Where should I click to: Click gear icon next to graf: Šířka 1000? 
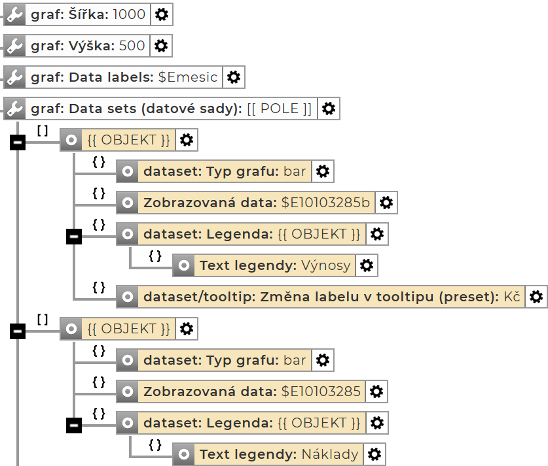click(x=162, y=14)
